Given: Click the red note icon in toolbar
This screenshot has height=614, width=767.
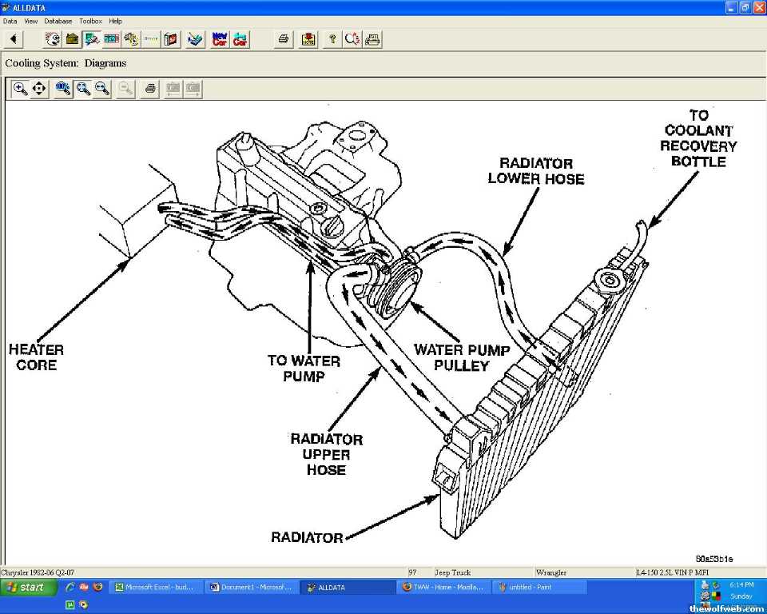Looking at the screenshot, I should [308, 38].
